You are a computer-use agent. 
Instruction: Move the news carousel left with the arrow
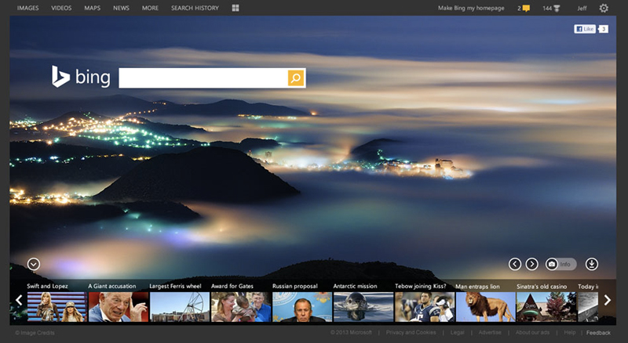tap(19, 300)
